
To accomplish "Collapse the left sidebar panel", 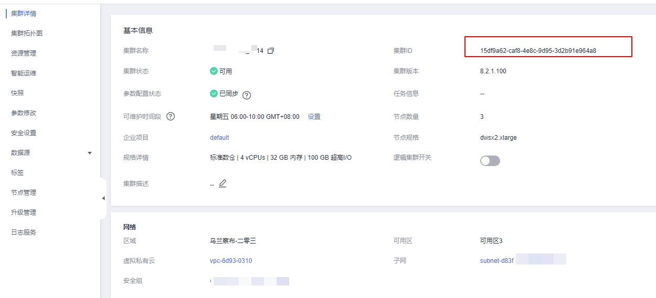I will [x=103, y=198].
